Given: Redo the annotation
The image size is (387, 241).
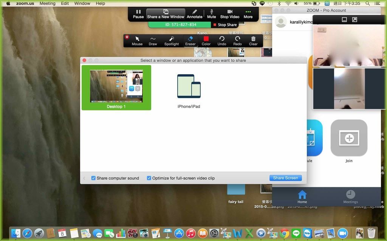Looking at the screenshot, I should [x=237, y=41].
